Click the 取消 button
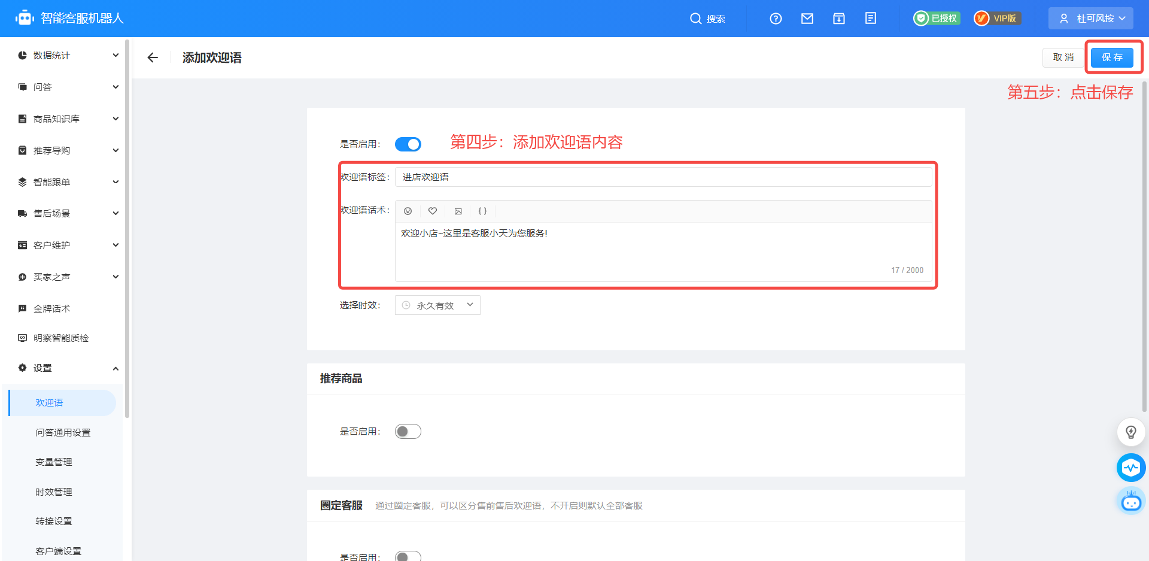This screenshot has height=561, width=1149. pos(1063,57)
